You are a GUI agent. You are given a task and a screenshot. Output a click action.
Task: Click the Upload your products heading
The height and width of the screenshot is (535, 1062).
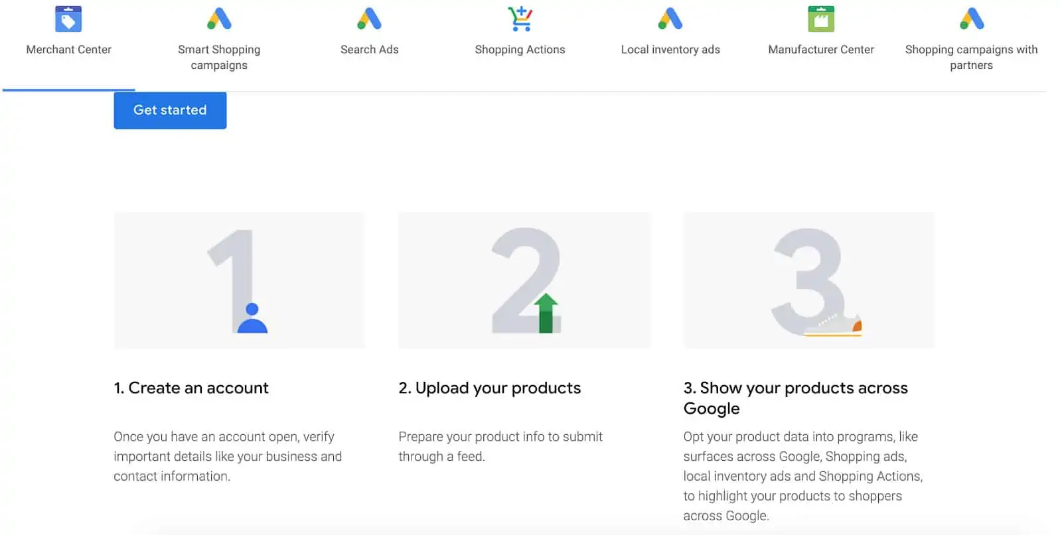pyautogui.click(x=490, y=388)
